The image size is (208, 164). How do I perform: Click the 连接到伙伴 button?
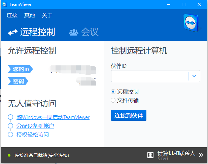tap(129, 115)
